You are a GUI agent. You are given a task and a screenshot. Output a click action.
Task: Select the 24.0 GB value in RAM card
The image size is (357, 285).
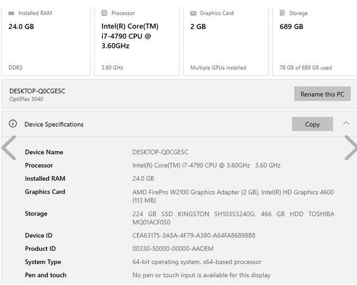pyautogui.click(x=21, y=27)
